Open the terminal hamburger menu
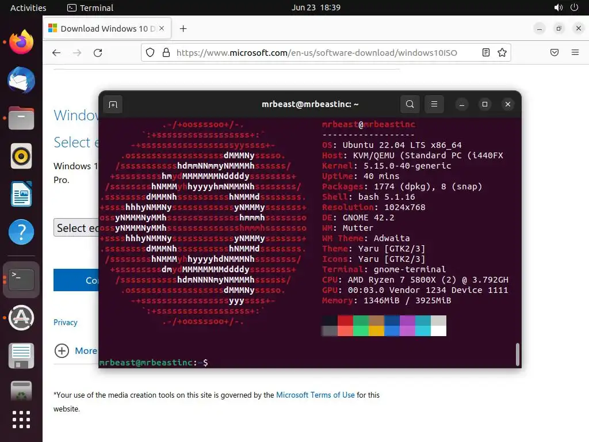This screenshot has height=442, width=589. click(x=434, y=104)
